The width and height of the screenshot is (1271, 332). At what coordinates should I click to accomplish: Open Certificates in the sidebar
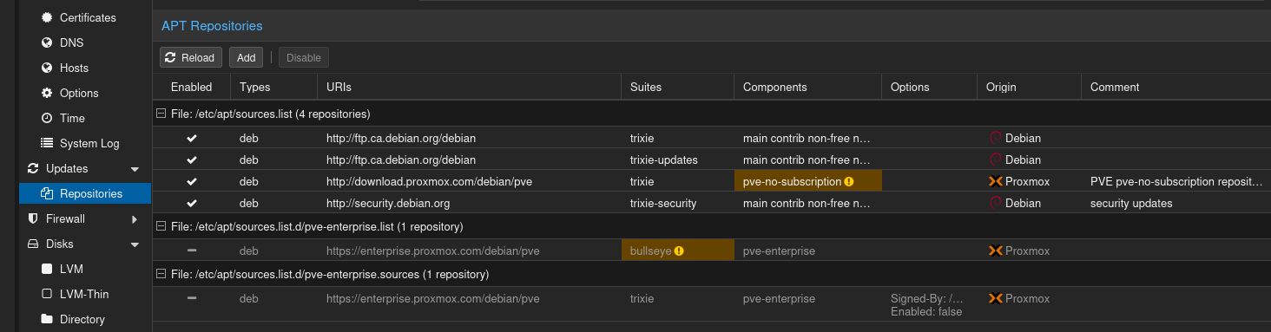coord(88,17)
